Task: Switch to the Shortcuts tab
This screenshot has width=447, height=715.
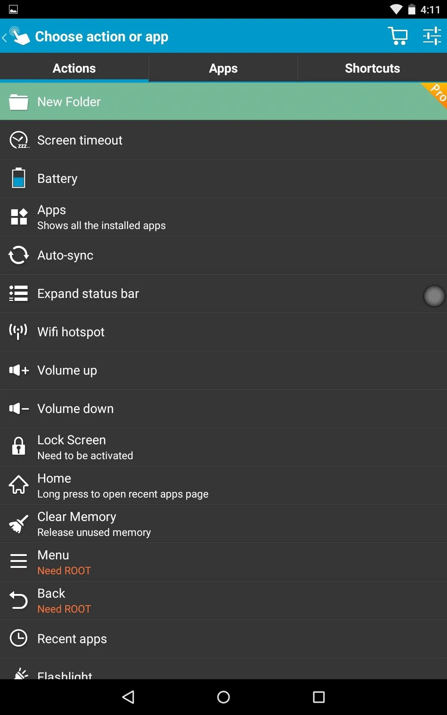Action: pyautogui.click(x=372, y=68)
